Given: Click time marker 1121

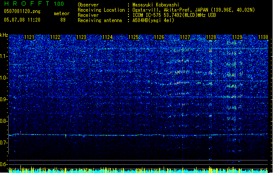Looking at the screenshot, I should click(x=29, y=37).
